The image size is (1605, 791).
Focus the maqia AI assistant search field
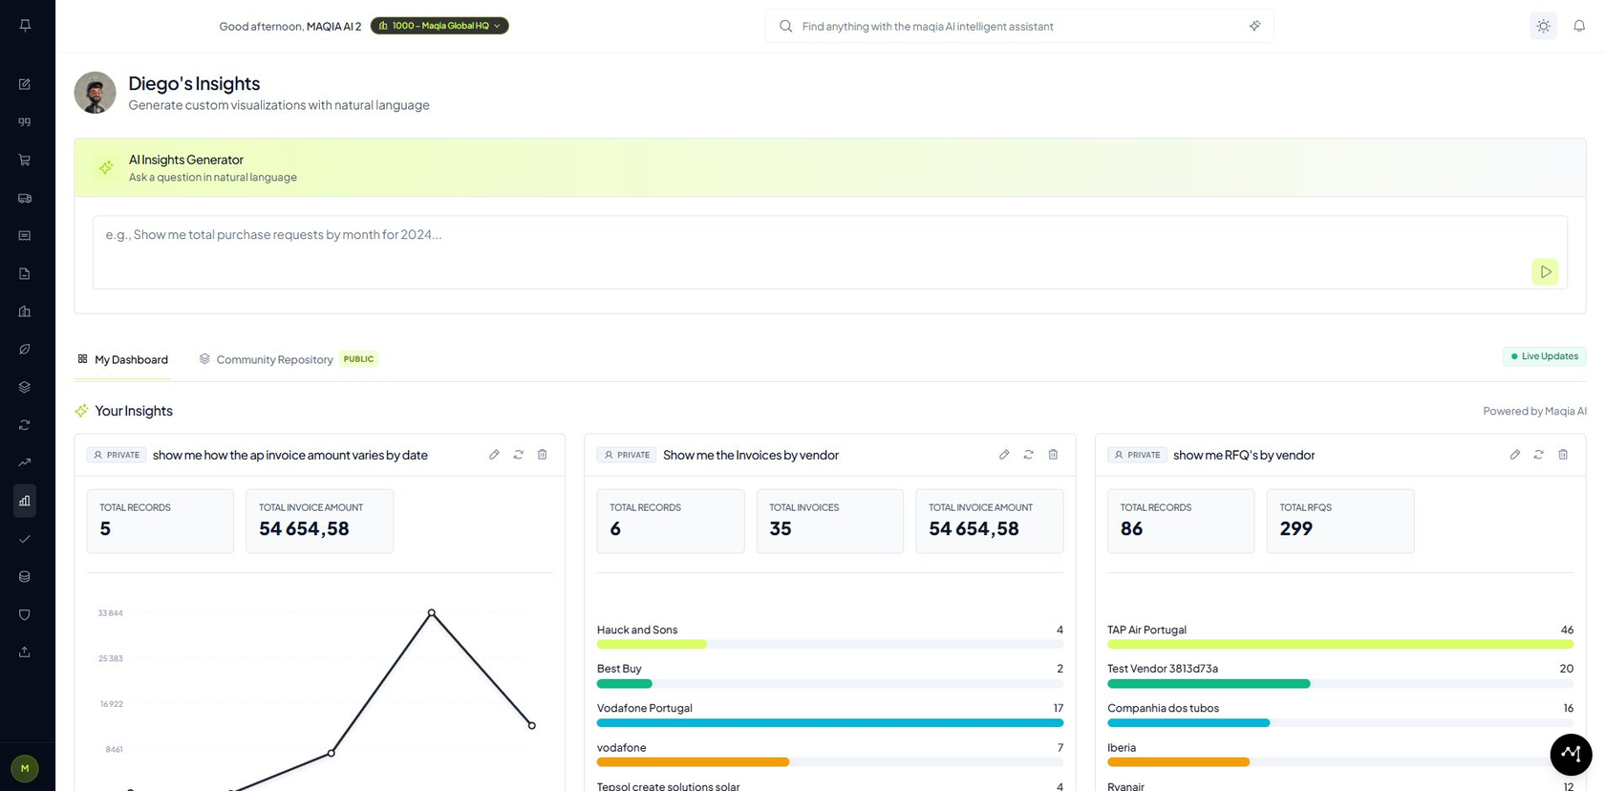click(x=1017, y=26)
